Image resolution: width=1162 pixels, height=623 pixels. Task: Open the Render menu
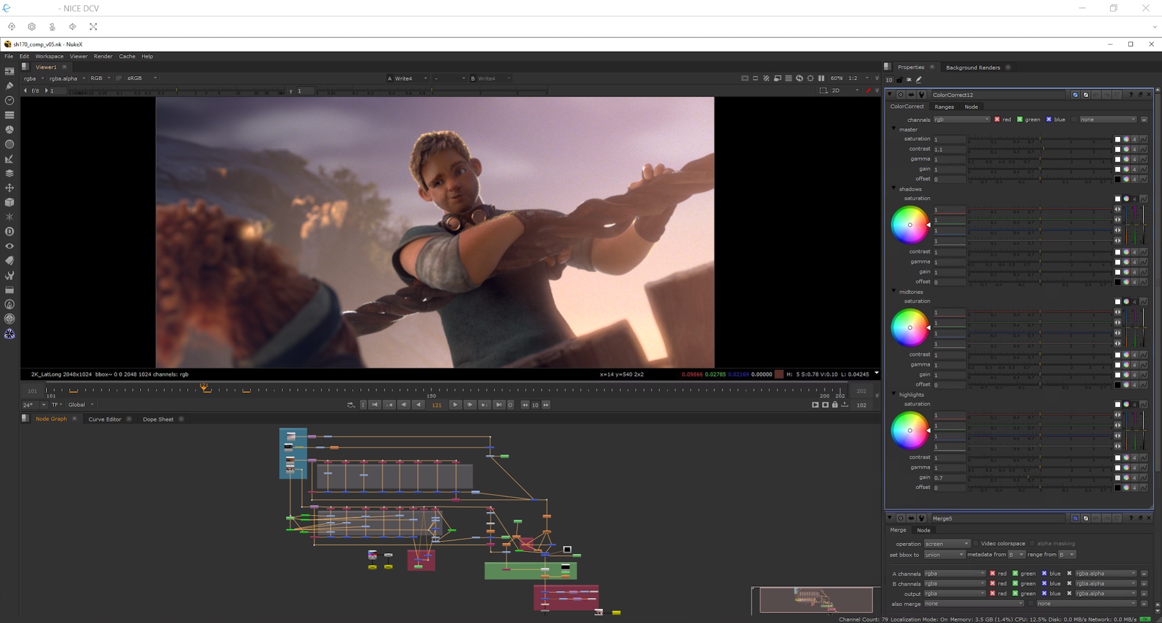(103, 56)
